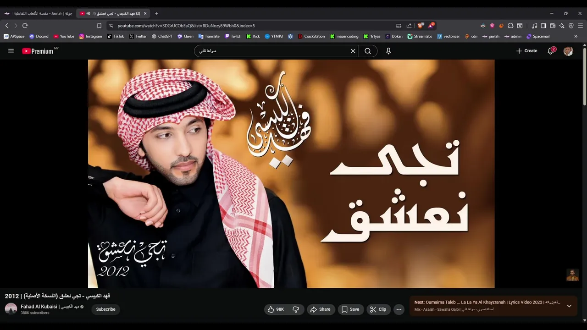587x330 pixels.
Task: Click the browser address bar URL
Action: pyautogui.click(x=186, y=26)
